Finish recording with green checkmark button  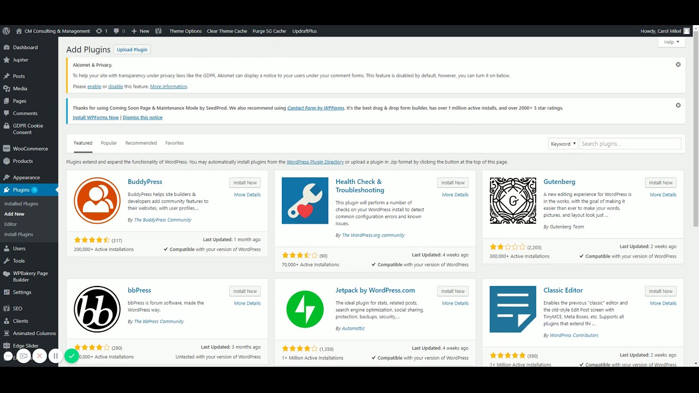pos(72,356)
